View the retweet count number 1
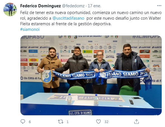The height and width of the screenshot is (127, 165). (68, 122)
